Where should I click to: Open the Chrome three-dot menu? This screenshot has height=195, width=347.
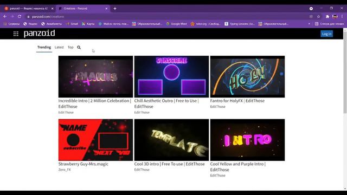pyautogui.click(x=342, y=17)
